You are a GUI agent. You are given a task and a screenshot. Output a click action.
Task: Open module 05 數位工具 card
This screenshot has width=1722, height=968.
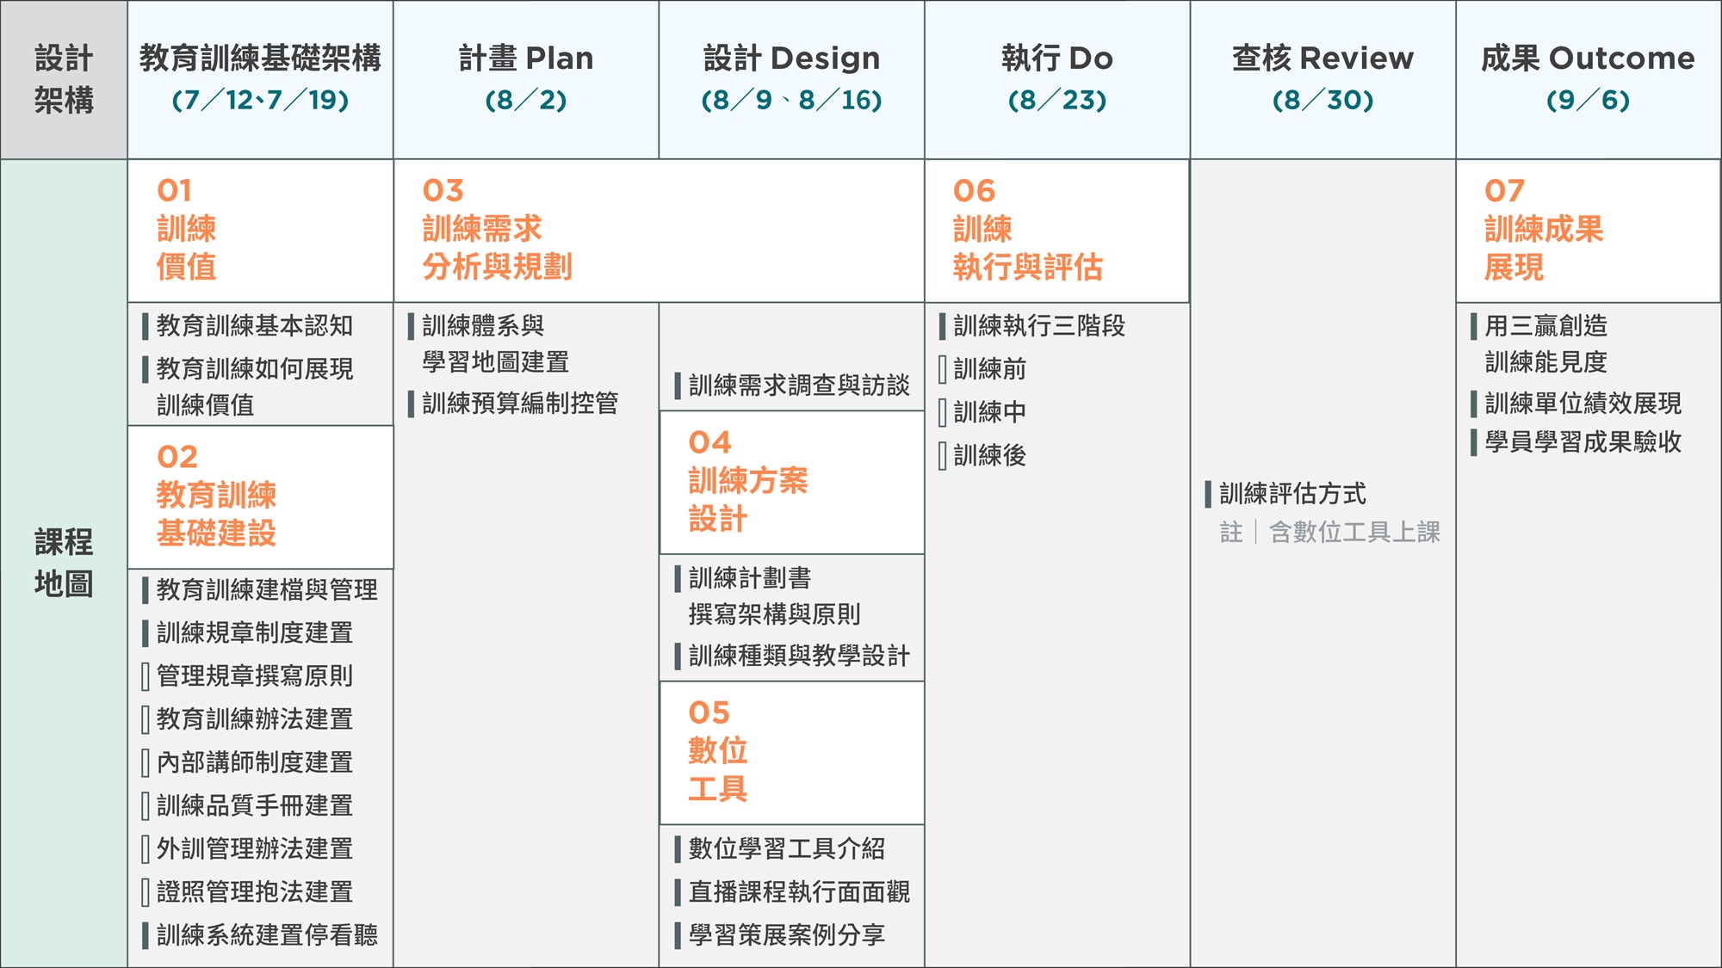[791, 752]
